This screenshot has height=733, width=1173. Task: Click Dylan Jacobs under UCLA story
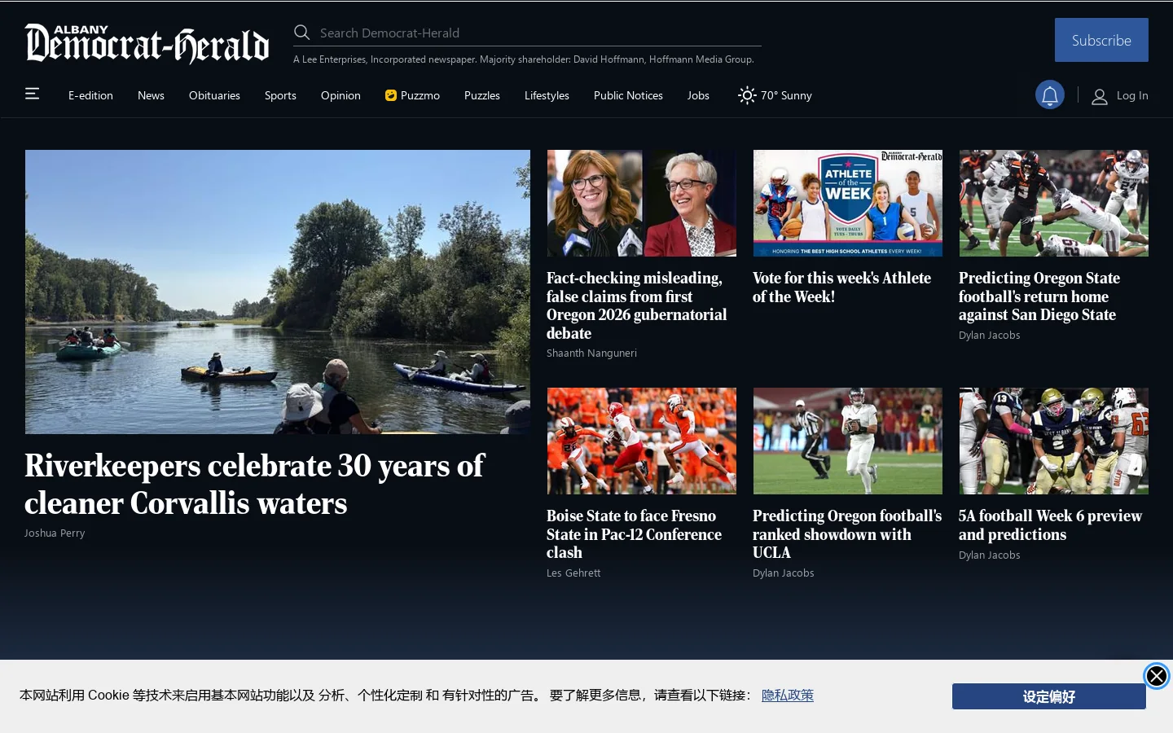[783, 573]
